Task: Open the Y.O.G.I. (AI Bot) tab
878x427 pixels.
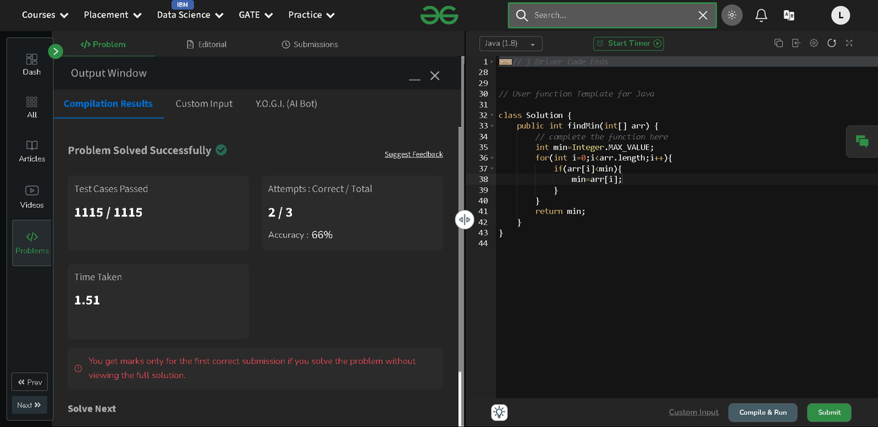Action: pos(286,104)
